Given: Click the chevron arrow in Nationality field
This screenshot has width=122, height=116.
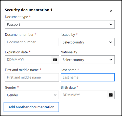Looking at the screenshot, I should click(x=111, y=60).
